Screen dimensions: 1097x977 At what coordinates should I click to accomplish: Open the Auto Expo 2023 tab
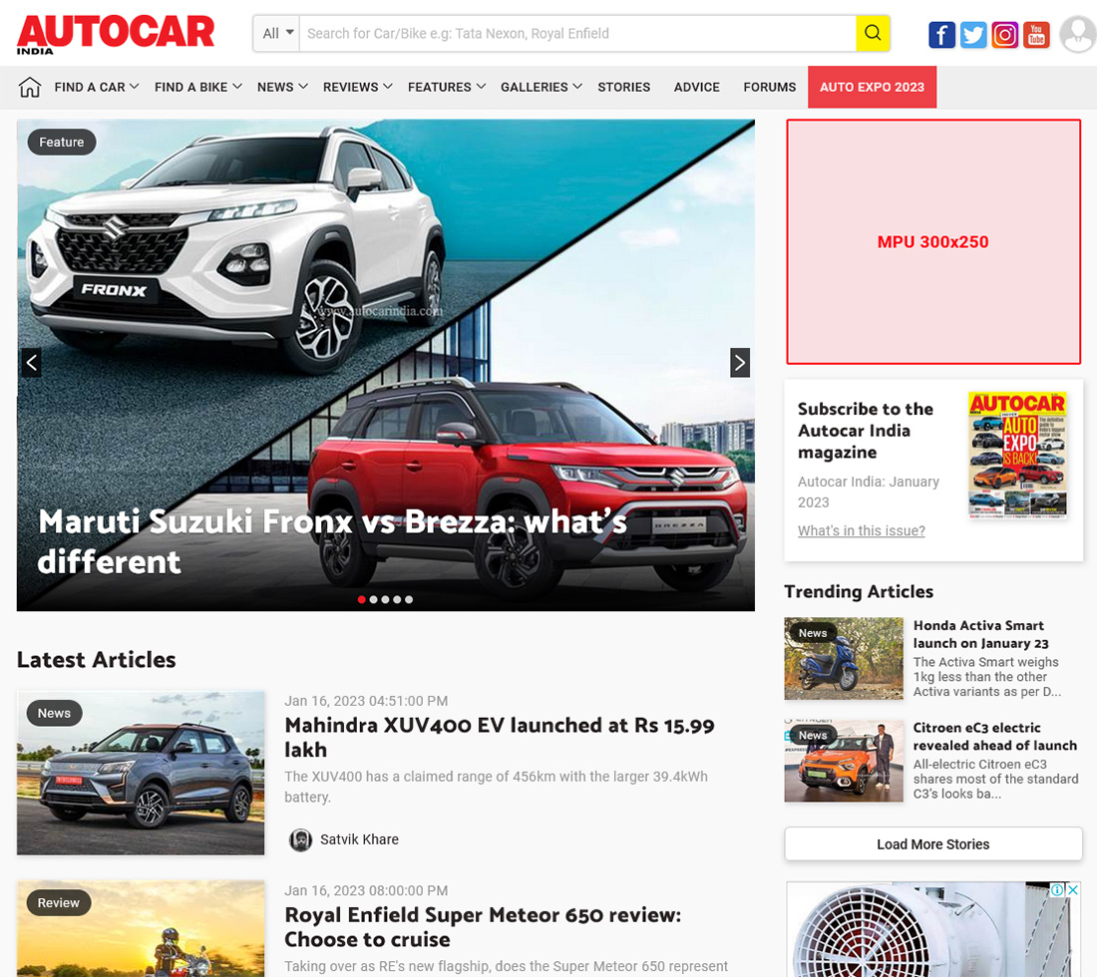[872, 88]
